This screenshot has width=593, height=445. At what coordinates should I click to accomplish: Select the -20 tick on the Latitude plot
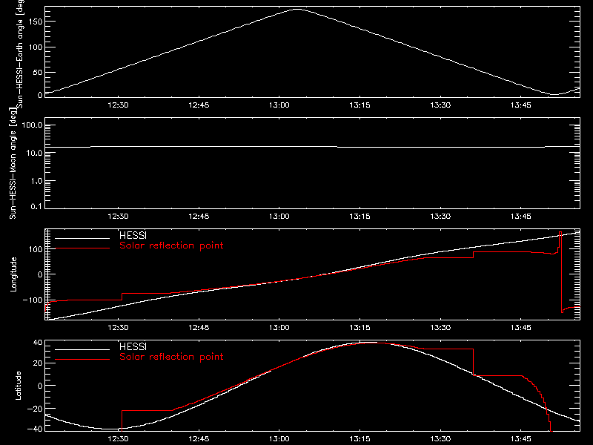(x=35, y=409)
